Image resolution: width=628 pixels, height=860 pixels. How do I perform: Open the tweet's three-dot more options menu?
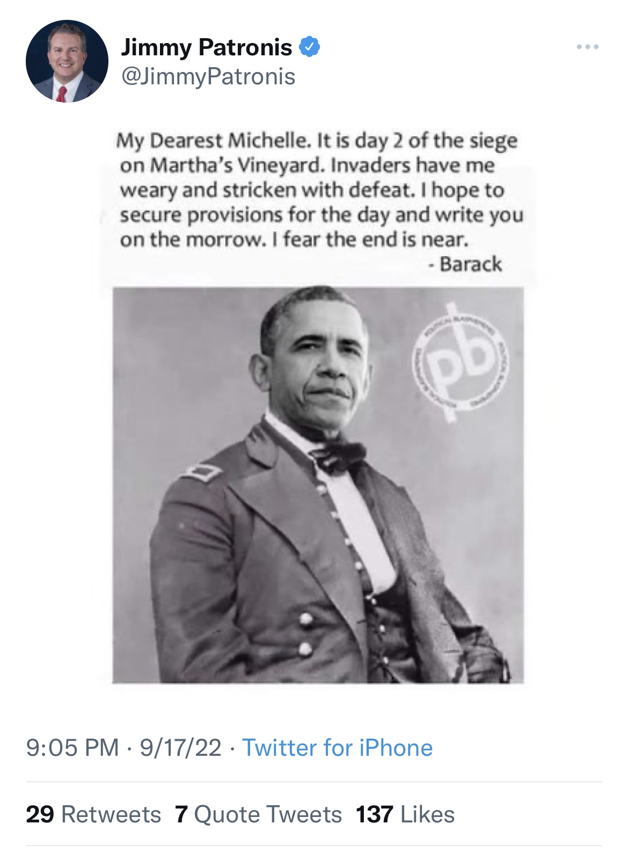588,47
